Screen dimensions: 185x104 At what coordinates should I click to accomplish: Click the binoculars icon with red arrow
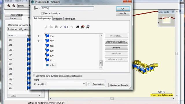tap(83, 27)
